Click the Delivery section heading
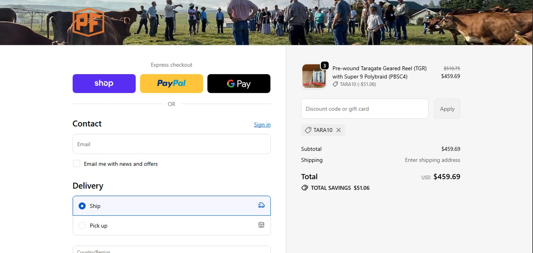The height and width of the screenshot is (253, 533). 88,186
